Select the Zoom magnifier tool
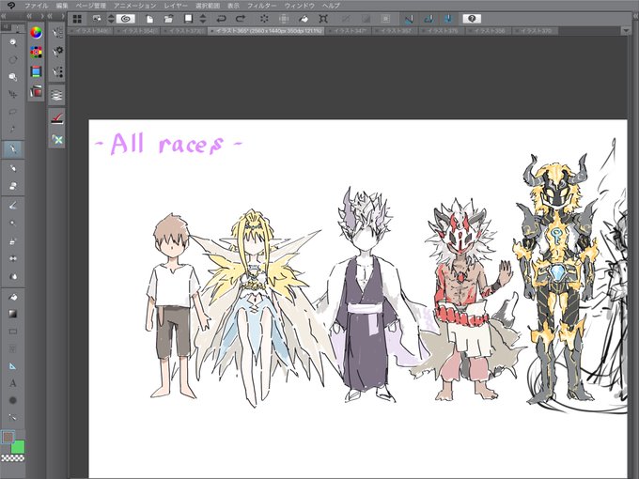This screenshot has height=479, width=639. [x=13, y=42]
